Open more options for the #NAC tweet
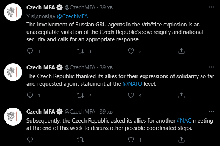This screenshot has width=220, height=146. coord(211,111)
